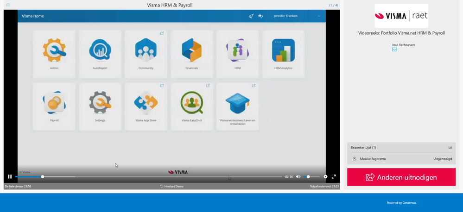
Task: Click the pin icon beside Jennifer Franken
Action: (x=260, y=16)
